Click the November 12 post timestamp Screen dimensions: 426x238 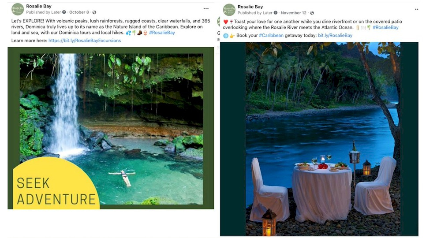293,13
